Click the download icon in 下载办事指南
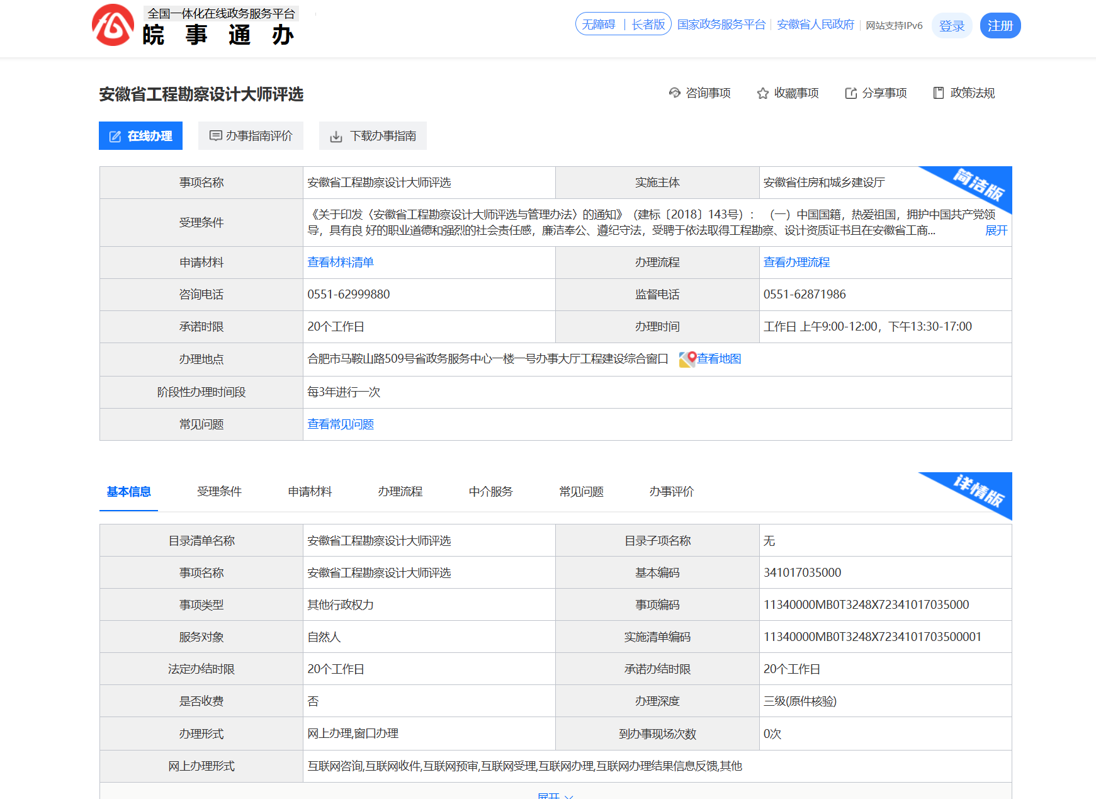Viewport: 1096px width, 799px height. [x=336, y=137]
